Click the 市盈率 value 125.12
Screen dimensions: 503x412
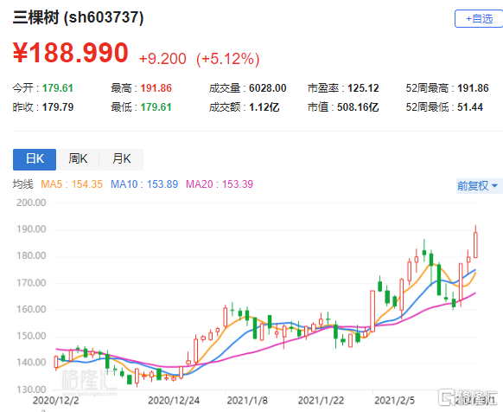[x=363, y=88]
